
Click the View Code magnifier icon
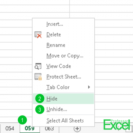[38, 66]
